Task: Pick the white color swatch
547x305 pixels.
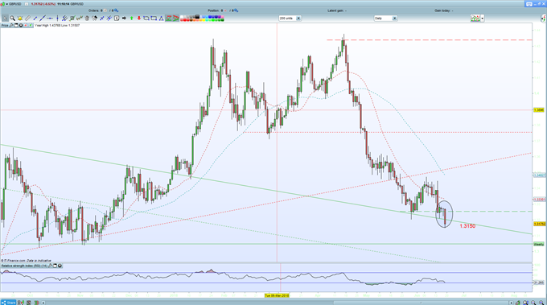Action: point(182,16)
